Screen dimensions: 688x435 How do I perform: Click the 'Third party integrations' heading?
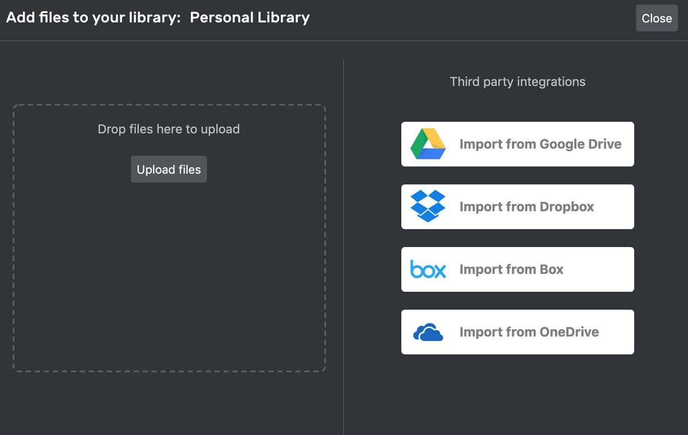point(518,82)
